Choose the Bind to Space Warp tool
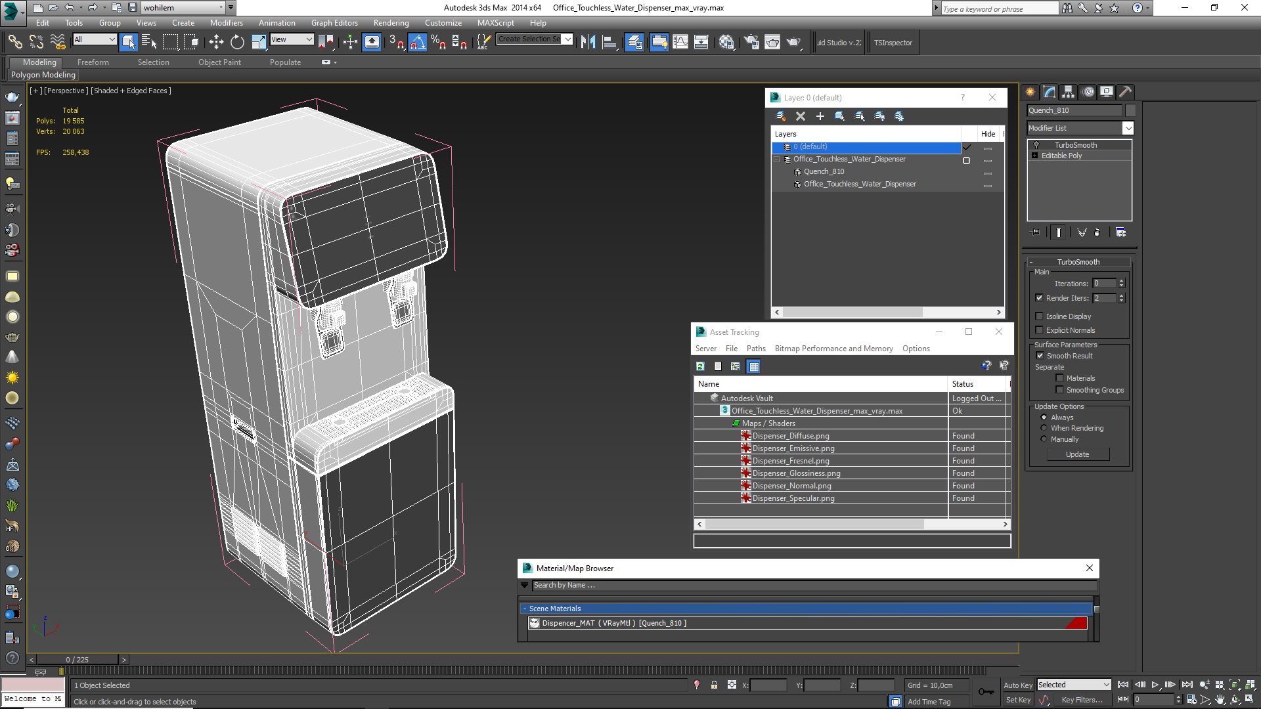Image resolution: width=1261 pixels, height=709 pixels. [58, 42]
